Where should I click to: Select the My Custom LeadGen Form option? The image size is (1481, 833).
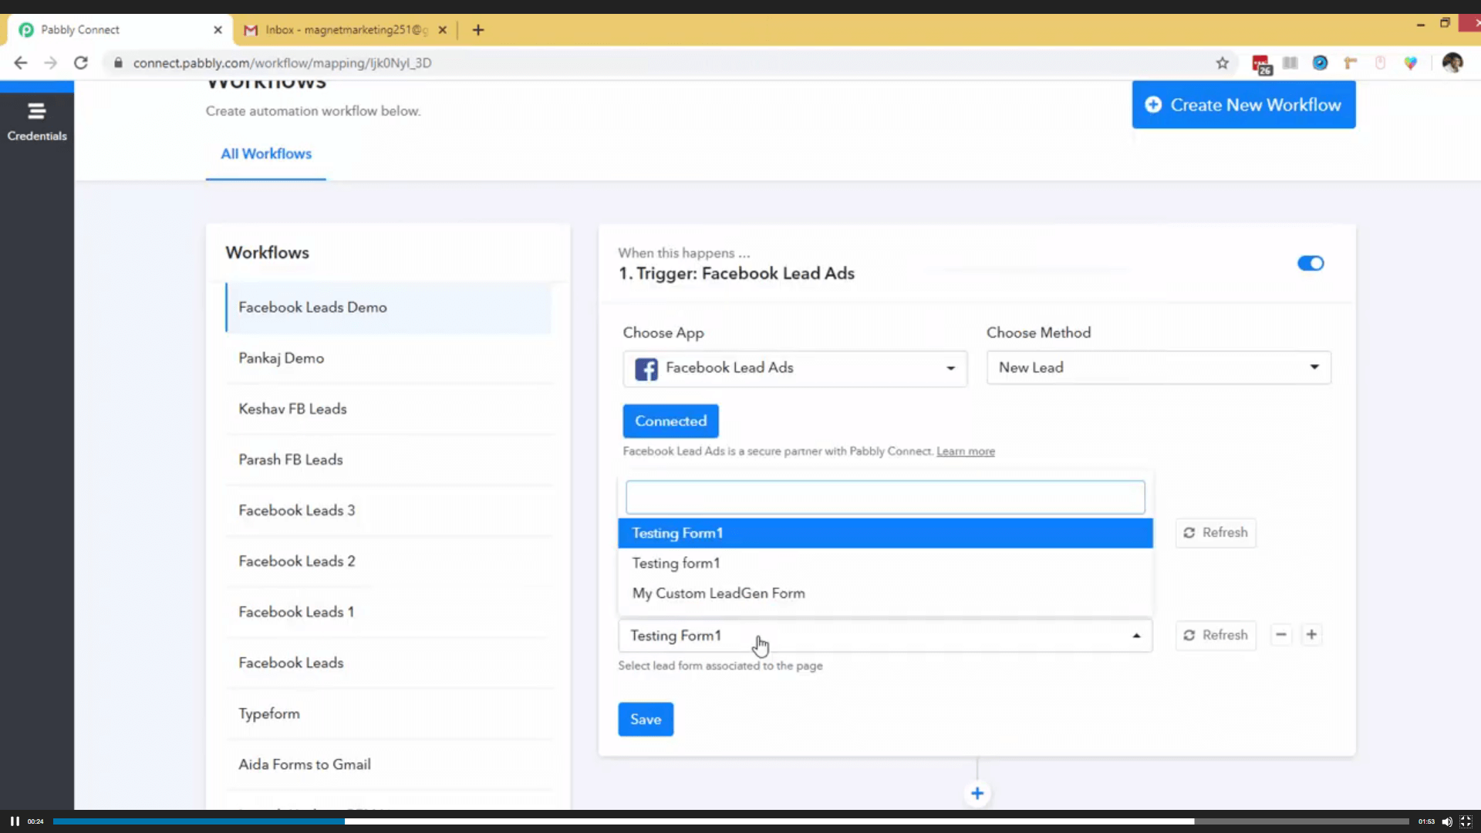coord(718,593)
